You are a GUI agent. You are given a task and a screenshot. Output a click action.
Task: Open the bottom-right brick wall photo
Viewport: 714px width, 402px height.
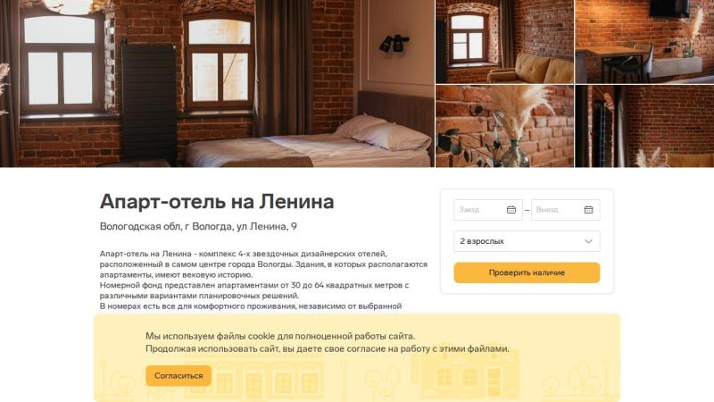644,126
